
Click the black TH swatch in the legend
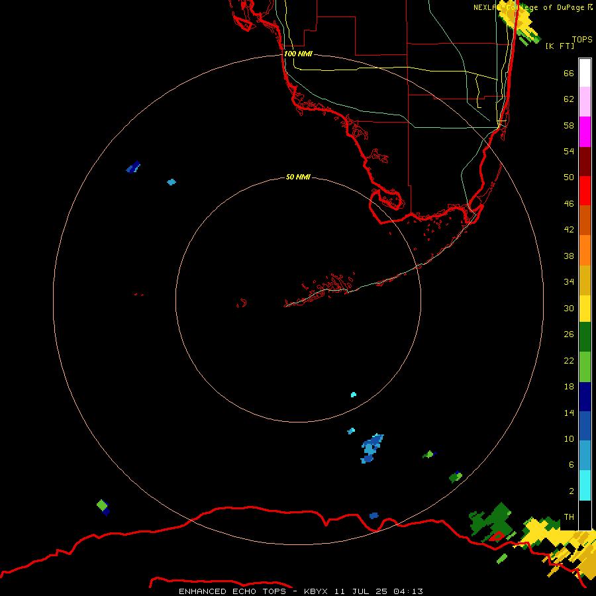(x=585, y=515)
